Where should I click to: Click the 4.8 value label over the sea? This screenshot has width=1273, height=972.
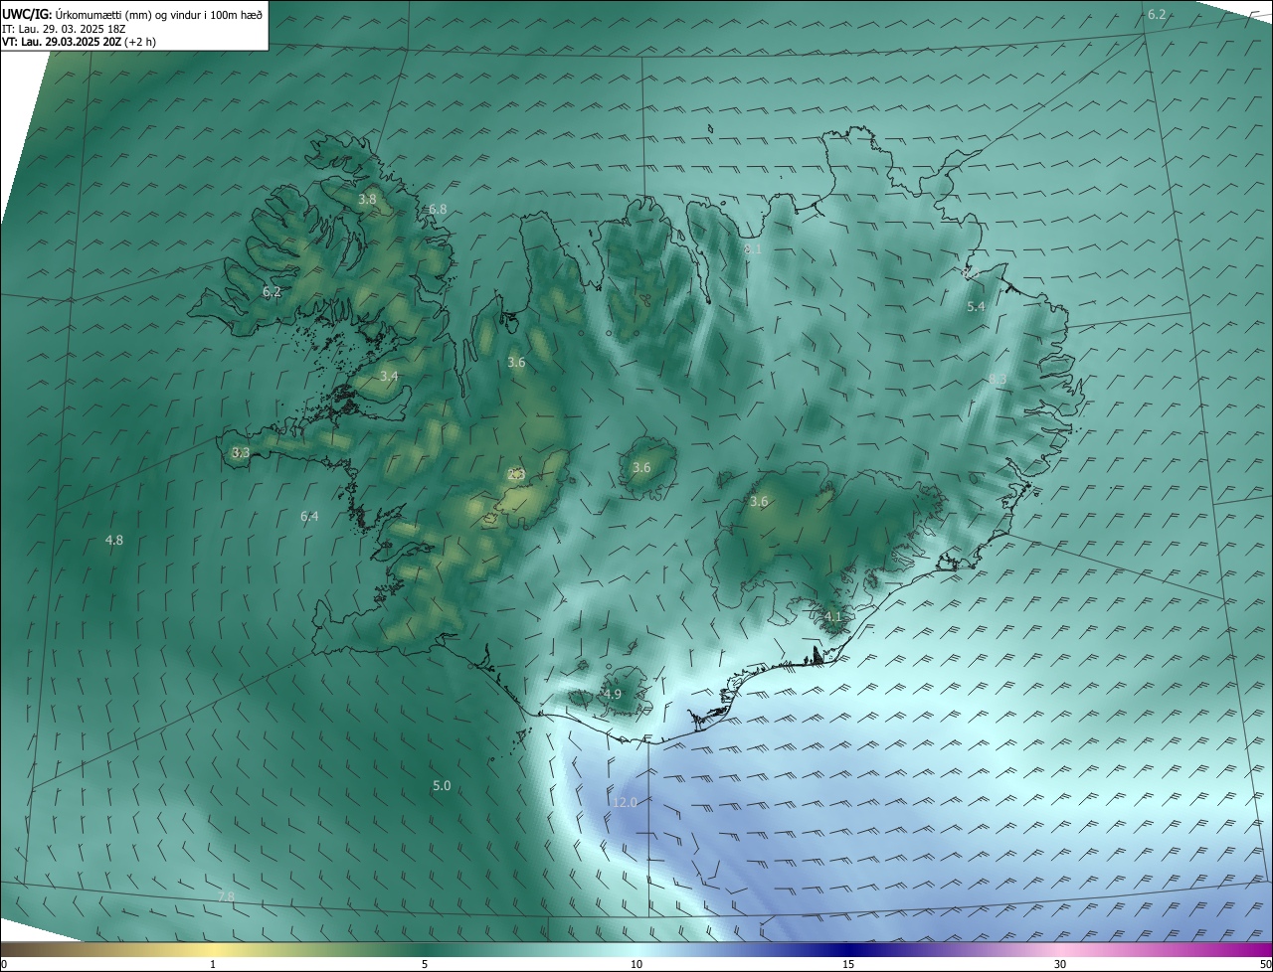click(x=114, y=540)
